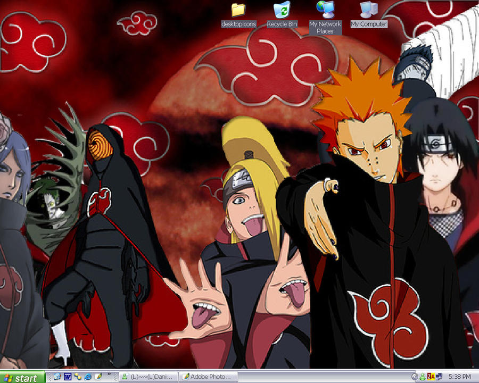479x383 pixels.
Task: Open the network connection tray icon
Action: pyautogui.click(x=439, y=377)
